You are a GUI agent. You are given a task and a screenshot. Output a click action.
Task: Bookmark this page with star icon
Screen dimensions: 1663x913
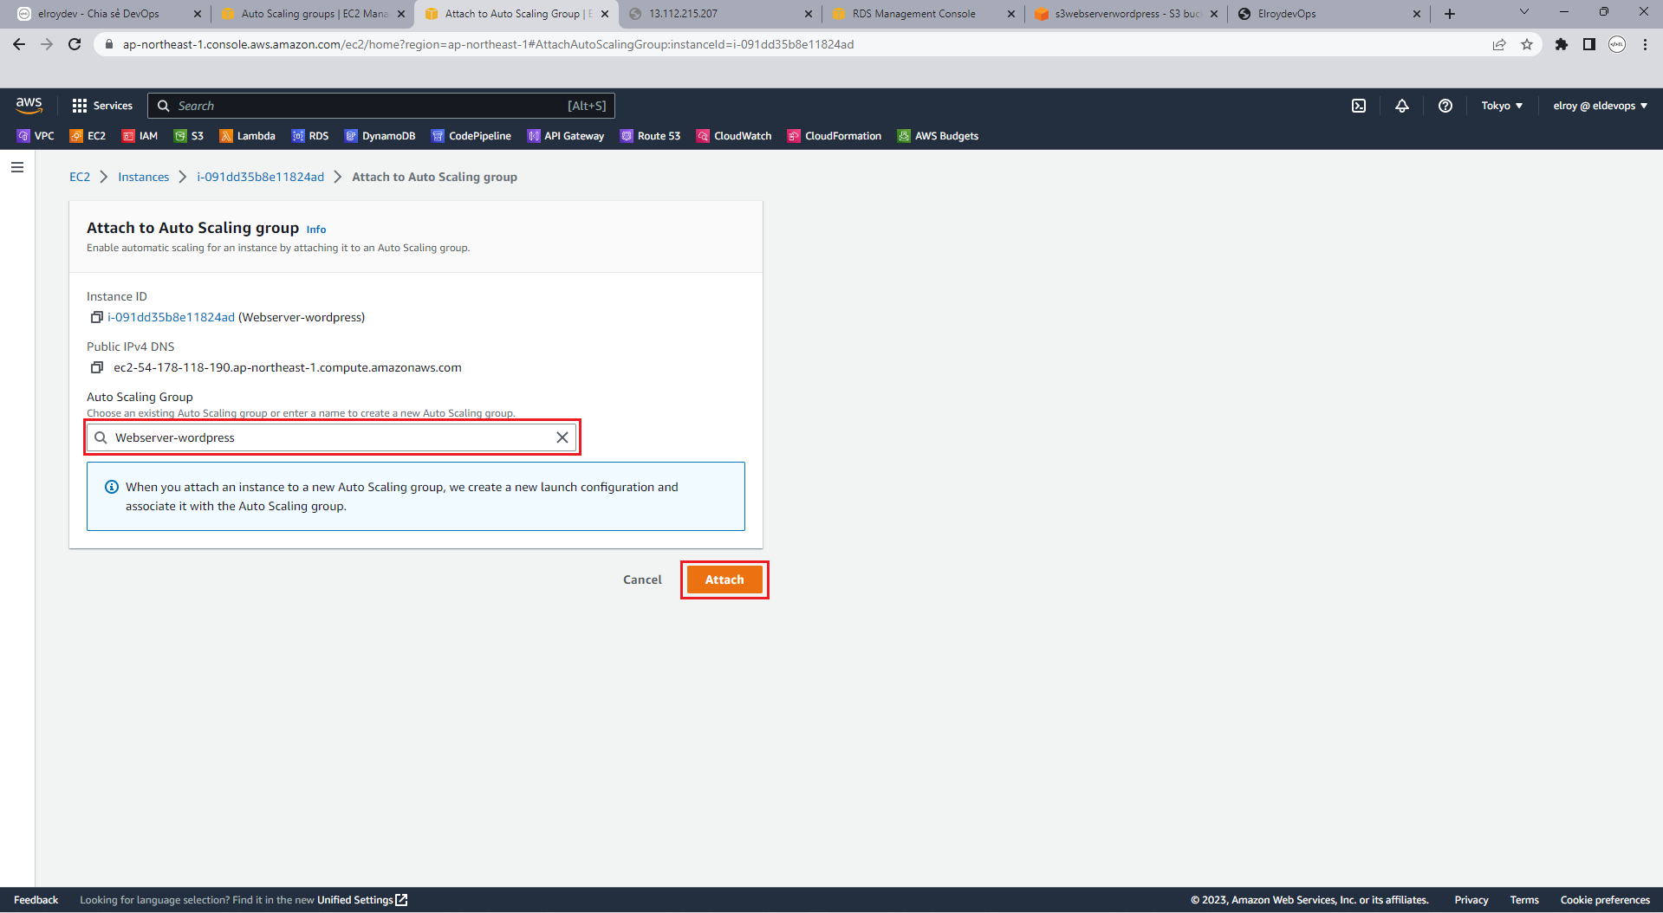[1527, 44]
